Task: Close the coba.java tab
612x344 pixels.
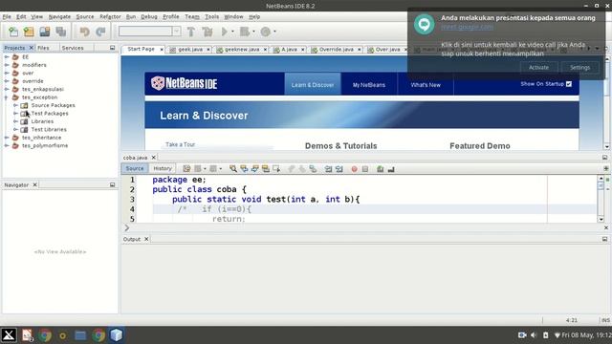Action: coord(153,157)
